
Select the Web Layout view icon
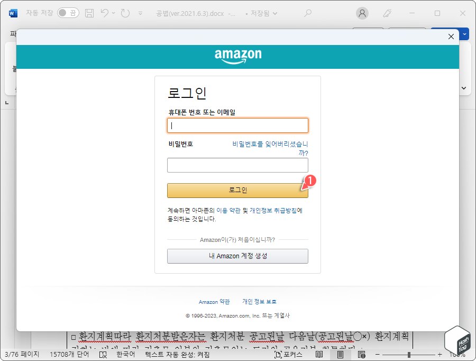coord(362,353)
